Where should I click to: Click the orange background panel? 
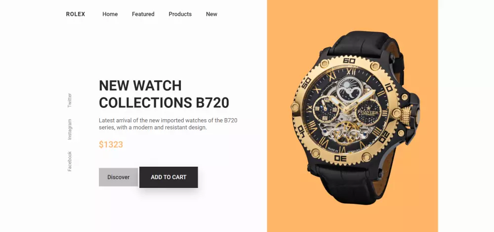click(x=352, y=116)
